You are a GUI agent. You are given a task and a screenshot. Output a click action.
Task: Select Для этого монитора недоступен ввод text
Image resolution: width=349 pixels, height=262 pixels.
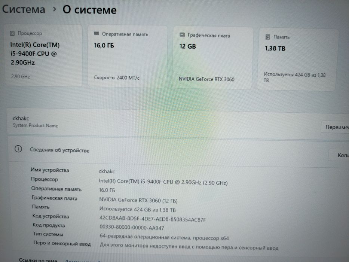click(x=189, y=247)
